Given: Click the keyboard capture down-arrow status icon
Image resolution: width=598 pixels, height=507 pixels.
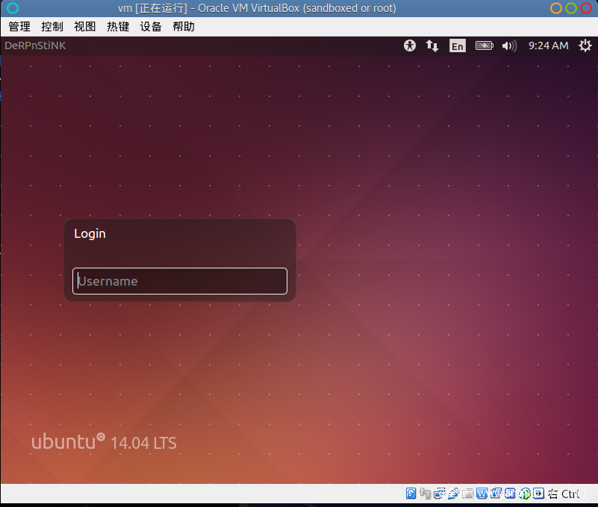Looking at the screenshot, I should point(538,494).
